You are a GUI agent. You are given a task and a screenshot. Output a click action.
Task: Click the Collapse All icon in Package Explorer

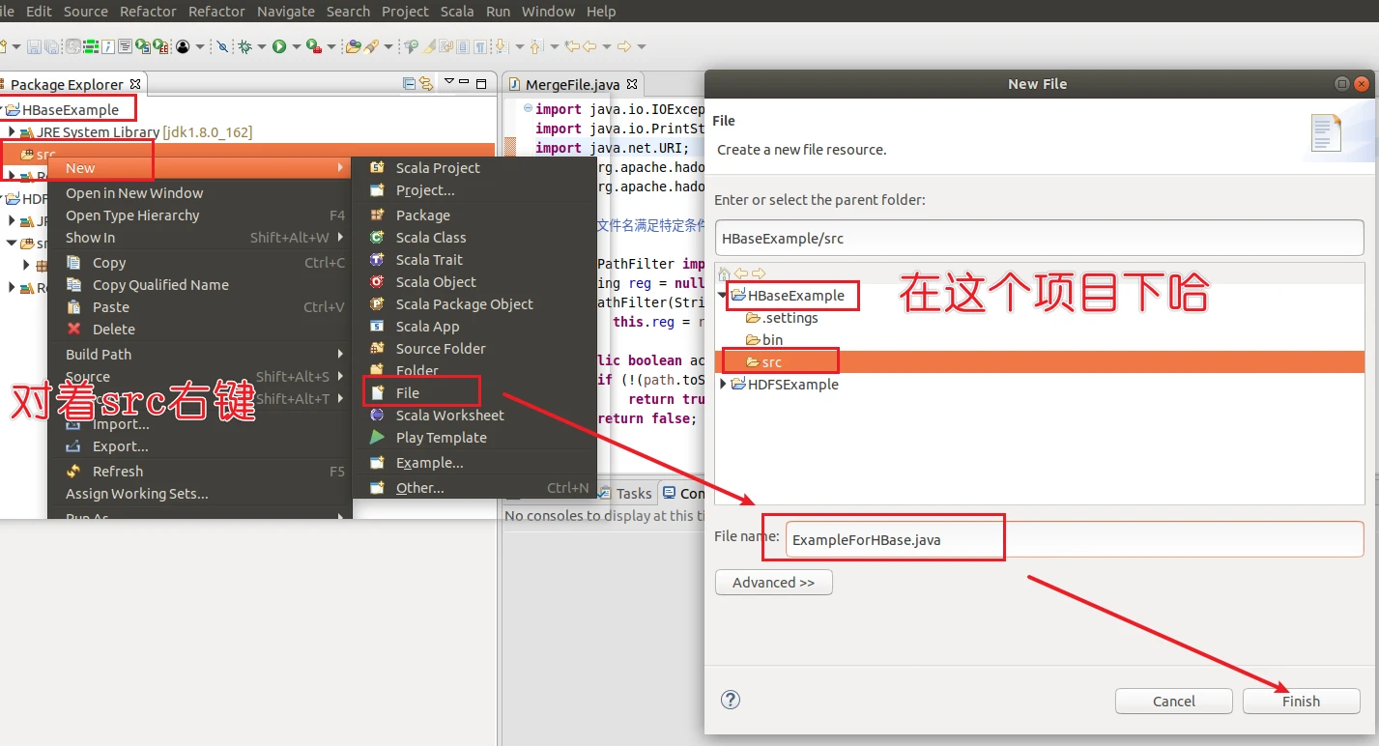coord(409,84)
